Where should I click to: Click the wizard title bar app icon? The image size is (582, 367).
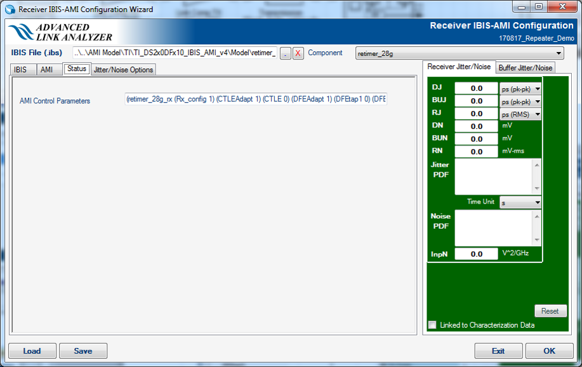(10, 9)
